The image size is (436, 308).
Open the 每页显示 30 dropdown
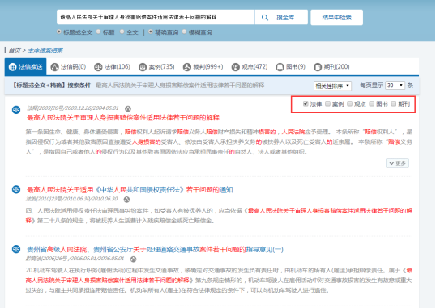click(395, 86)
